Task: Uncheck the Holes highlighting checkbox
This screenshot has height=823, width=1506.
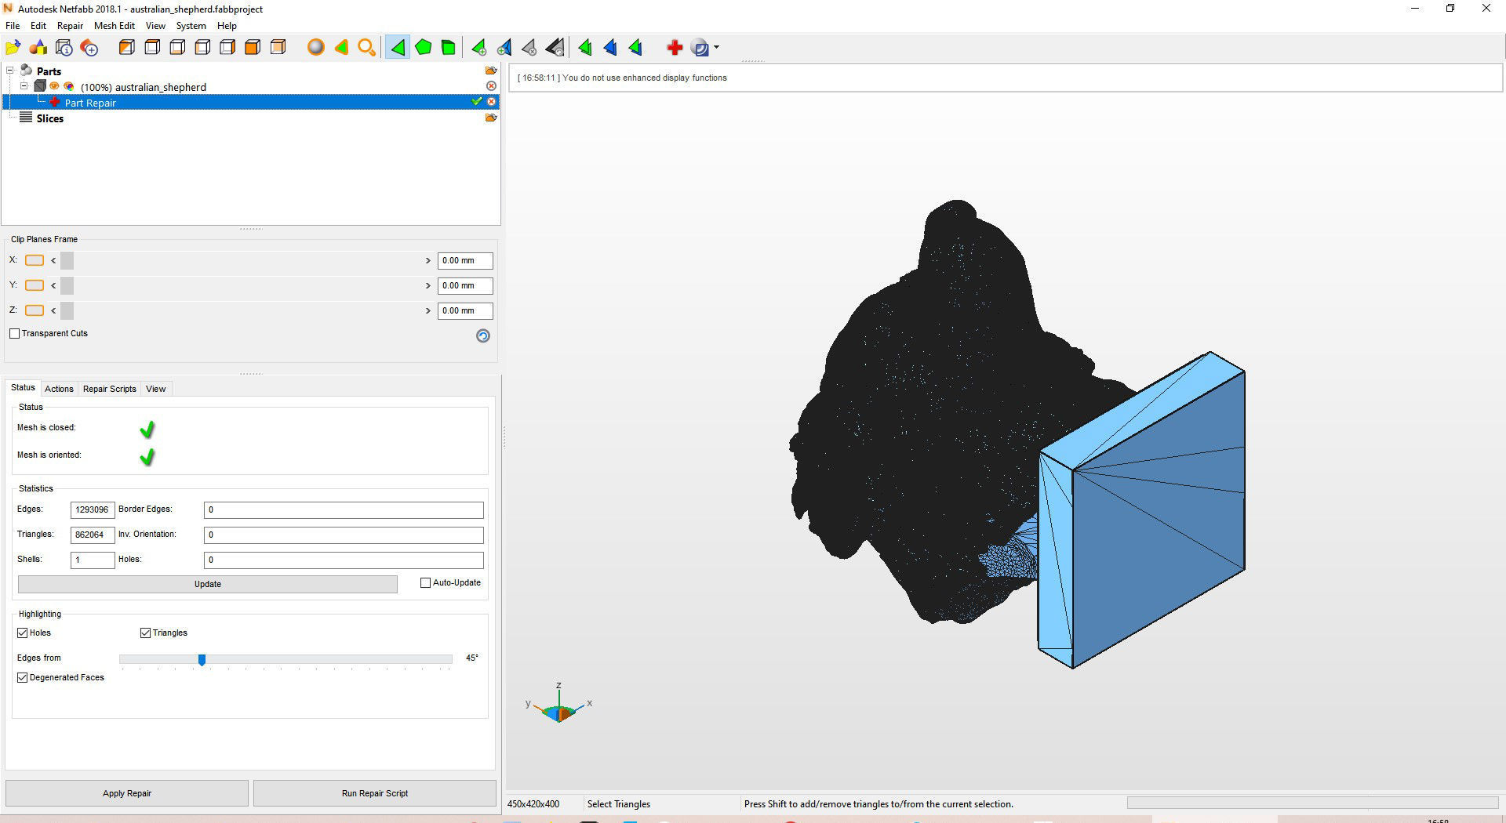Action: [x=23, y=633]
